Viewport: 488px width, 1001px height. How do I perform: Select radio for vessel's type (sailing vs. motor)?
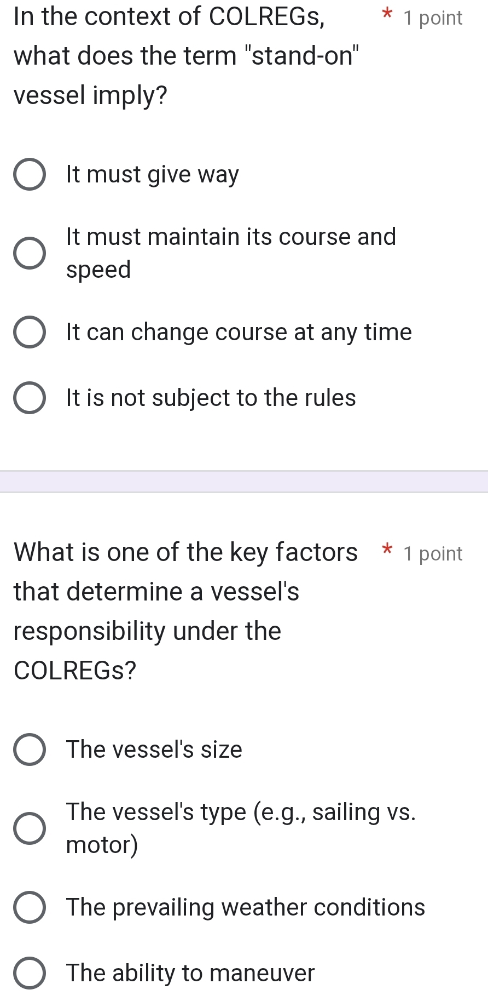pyautogui.click(x=30, y=828)
